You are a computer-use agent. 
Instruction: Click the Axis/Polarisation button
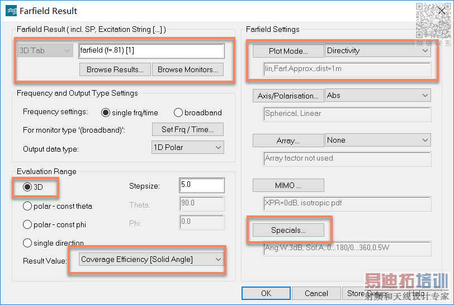[x=288, y=96]
